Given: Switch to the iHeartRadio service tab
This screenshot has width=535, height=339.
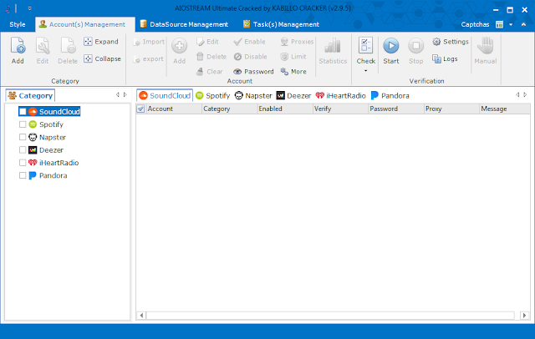Looking at the screenshot, I should [x=340, y=96].
